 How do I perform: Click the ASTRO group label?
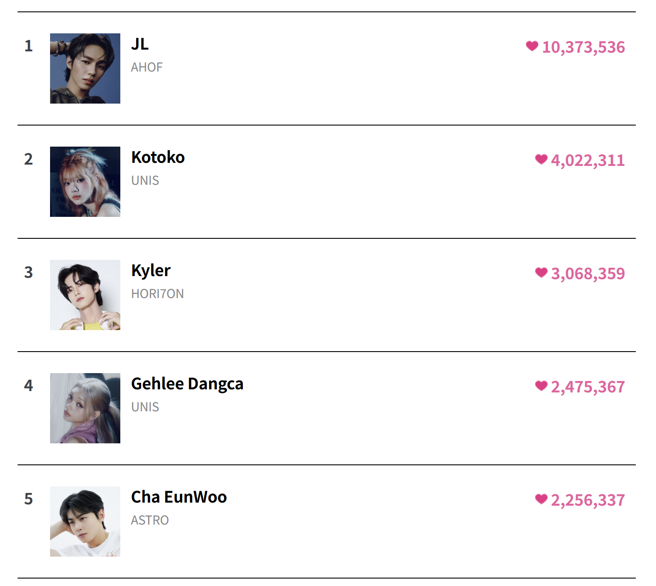click(150, 520)
